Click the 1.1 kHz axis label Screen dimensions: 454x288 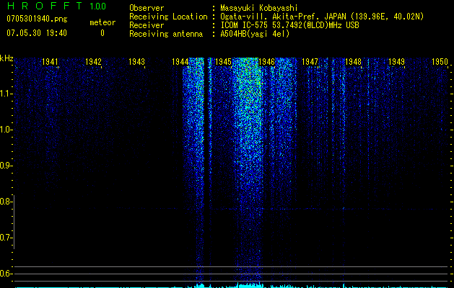[6, 94]
